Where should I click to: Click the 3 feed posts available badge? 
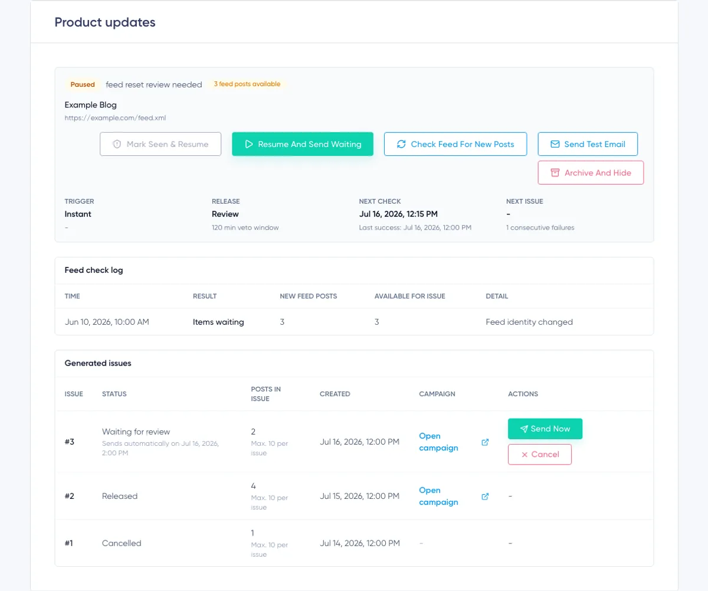(x=247, y=84)
